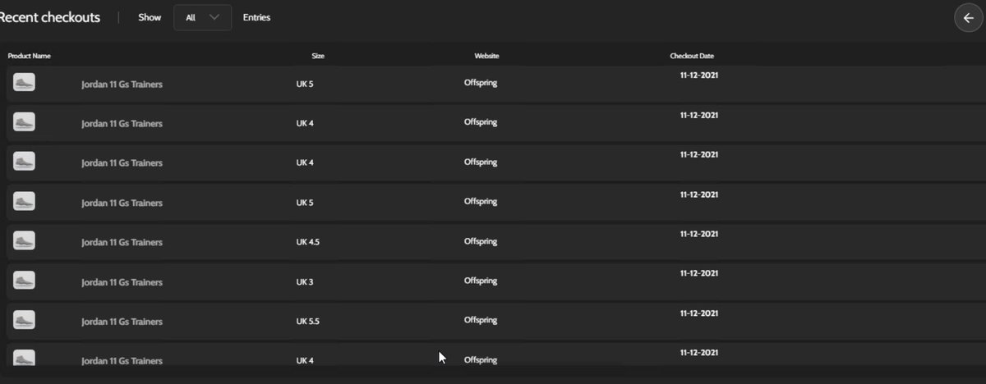
Task: Click Offspring in the UK 5.5 row
Action: [481, 320]
